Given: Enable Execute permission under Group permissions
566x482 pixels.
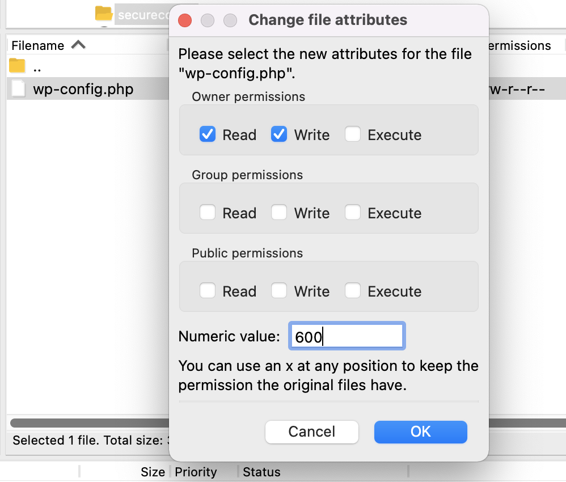Looking at the screenshot, I should click(x=353, y=213).
